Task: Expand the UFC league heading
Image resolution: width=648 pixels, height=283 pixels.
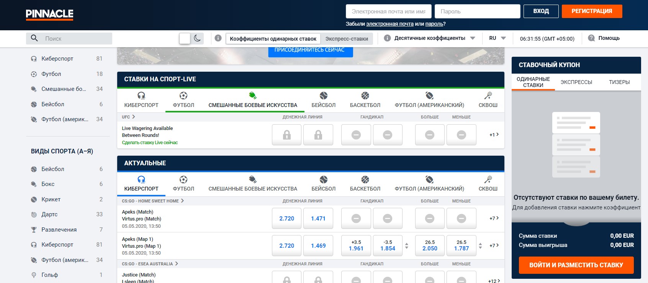Action: pyautogui.click(x=128, y=117)
